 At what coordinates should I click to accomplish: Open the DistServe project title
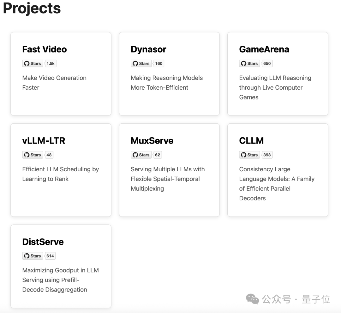tap(43, 242)
